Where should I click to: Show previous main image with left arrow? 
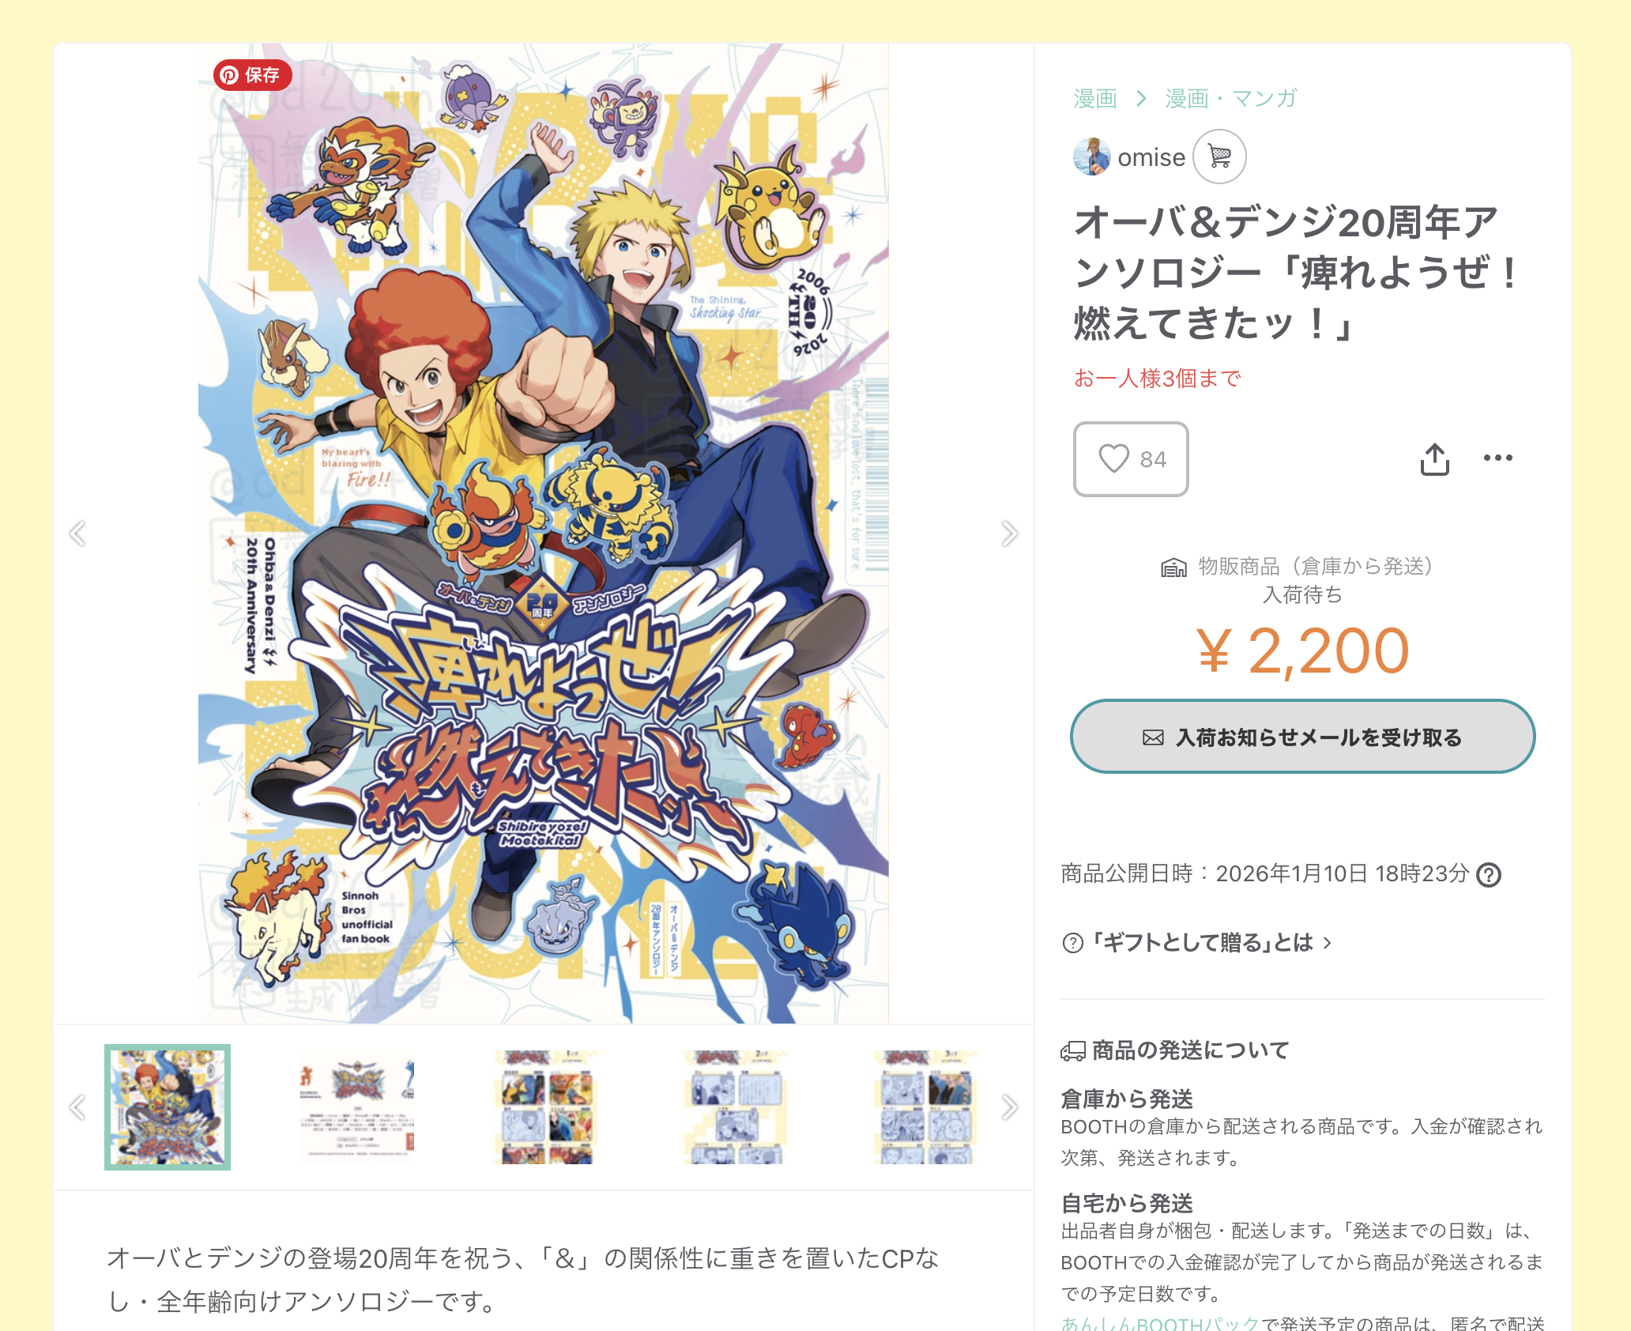tap(77, 534)
